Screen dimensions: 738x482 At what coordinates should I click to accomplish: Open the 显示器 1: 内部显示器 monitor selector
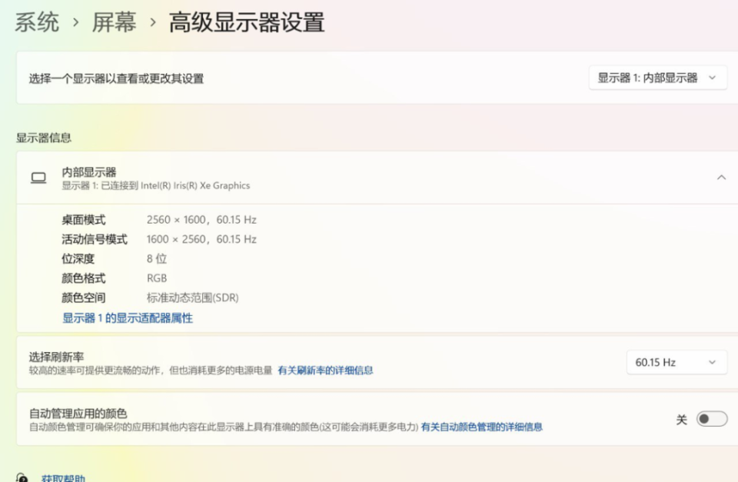657,77
